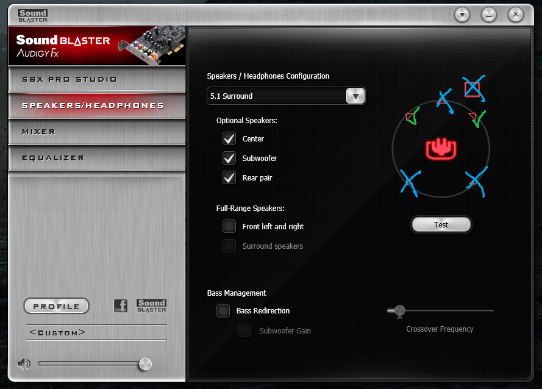This screenshot has width=542, height=389.
Task: Click the 'Full-Range Speakers:' label
Action: tap(250, 208)
